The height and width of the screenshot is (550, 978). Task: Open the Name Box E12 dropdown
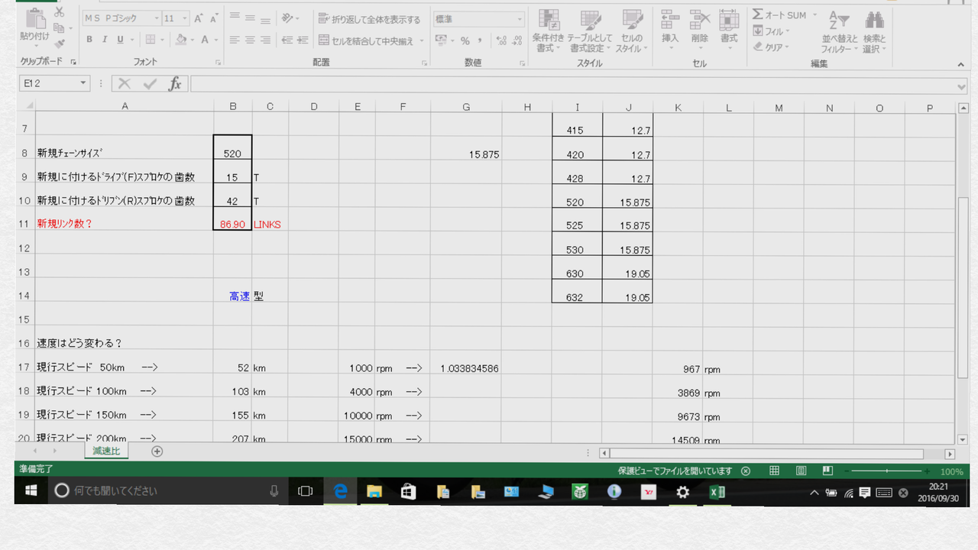[x=83, y=83]
